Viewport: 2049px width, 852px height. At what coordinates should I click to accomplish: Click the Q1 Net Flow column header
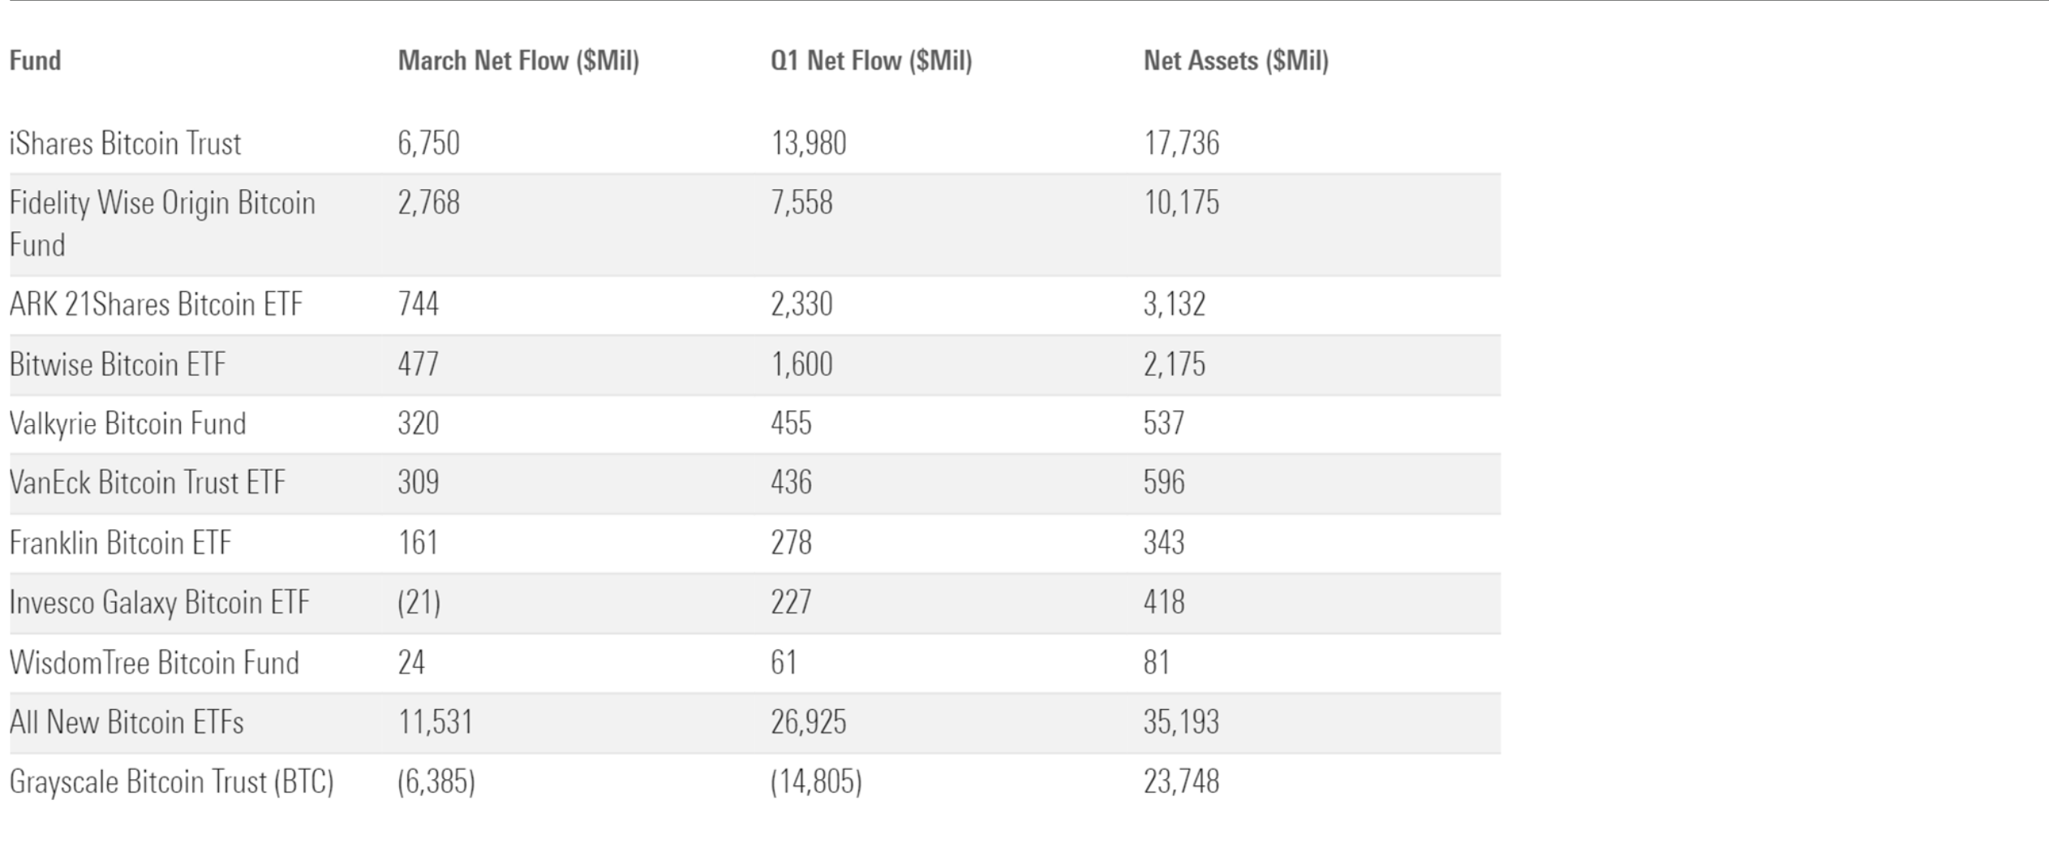[871, 61]
